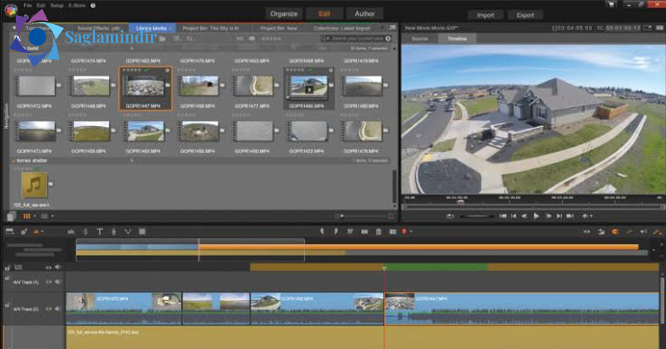
Task: Play the preview video
Action: coord(536,216)
